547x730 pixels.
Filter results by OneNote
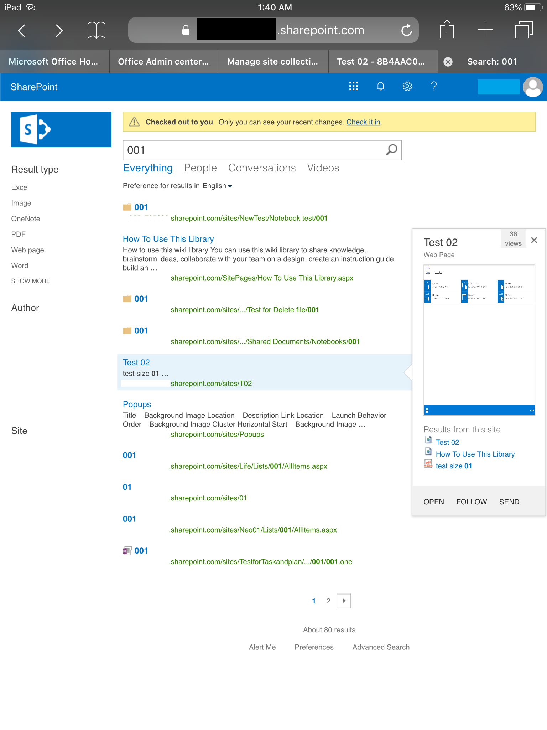26,219
